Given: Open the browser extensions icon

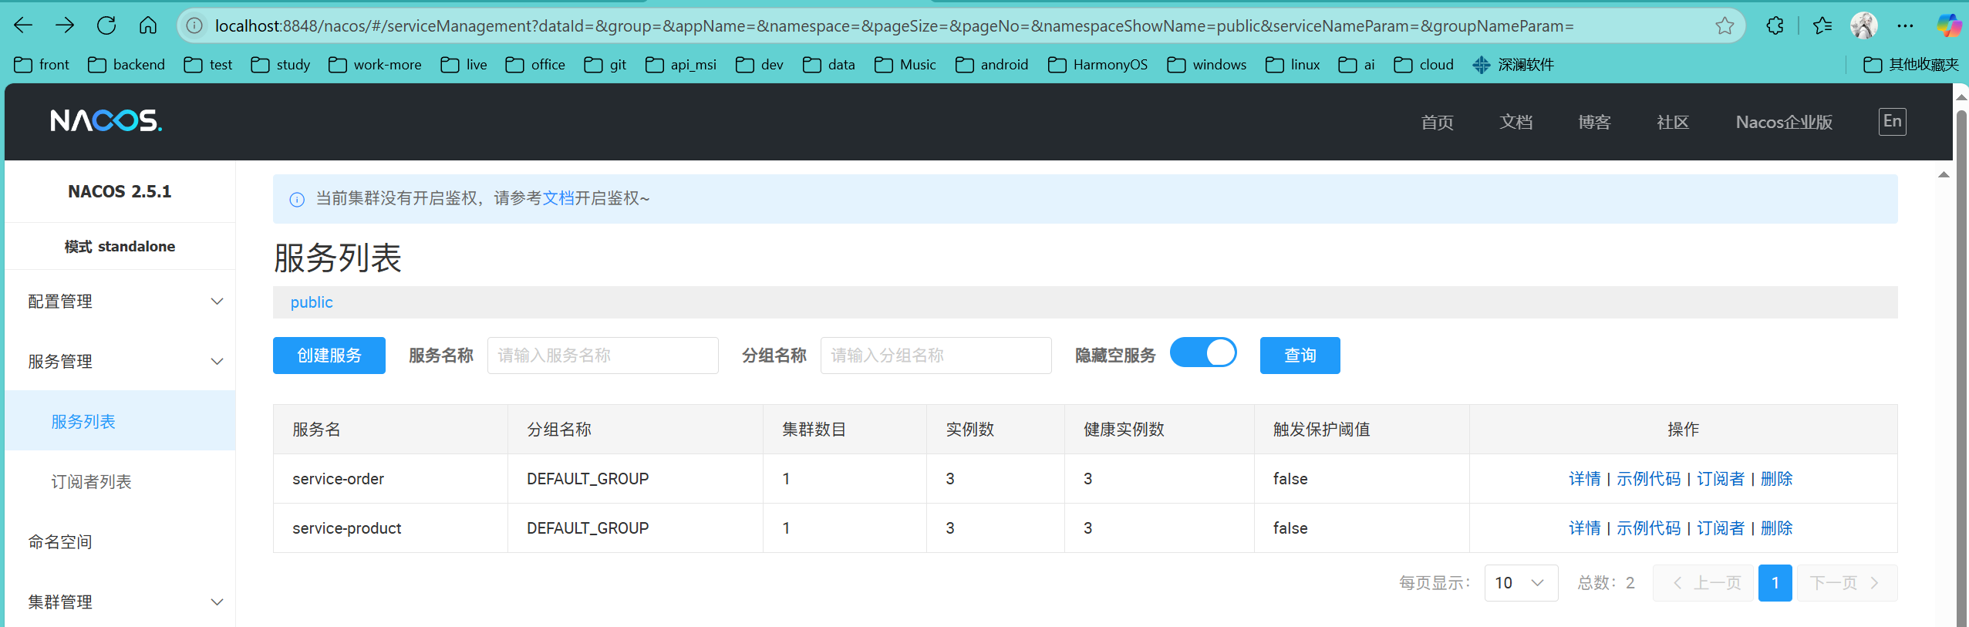Looking at the screenshot, I should (1775, 25).
